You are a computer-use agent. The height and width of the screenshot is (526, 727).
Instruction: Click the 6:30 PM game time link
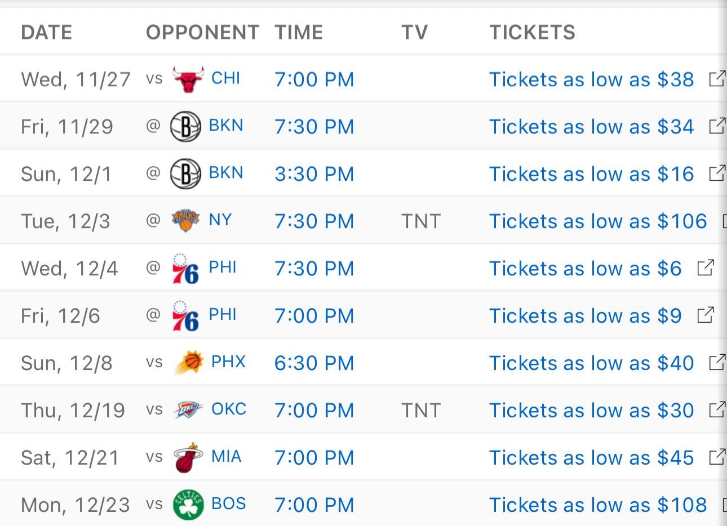pyautogui.click(x=314, y=363)
